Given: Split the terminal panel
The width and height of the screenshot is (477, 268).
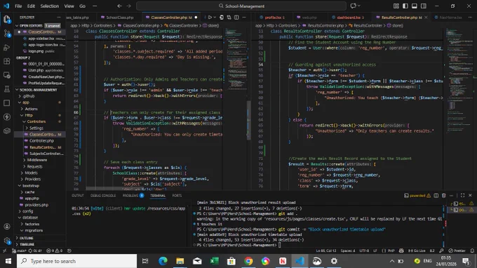Looking at the screenshot, I should point(436,195).
